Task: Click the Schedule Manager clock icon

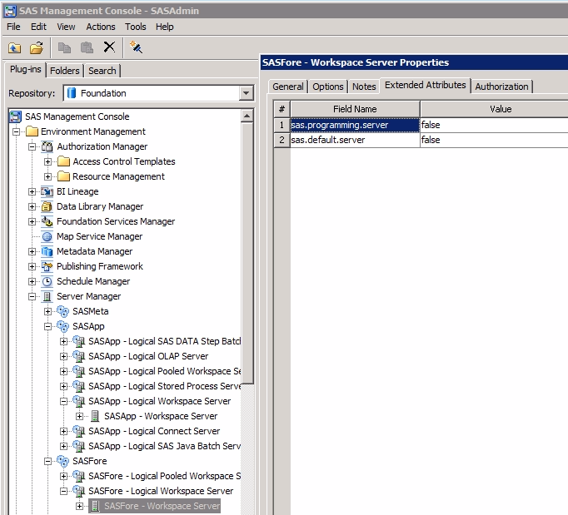Action: [x=47, y=281]
